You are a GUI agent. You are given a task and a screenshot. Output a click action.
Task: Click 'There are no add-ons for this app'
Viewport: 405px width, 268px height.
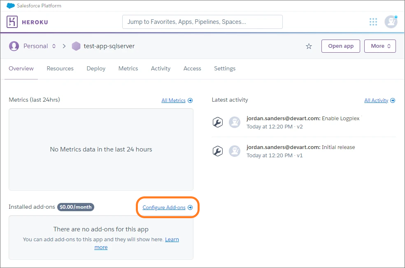tap(101, 229)
